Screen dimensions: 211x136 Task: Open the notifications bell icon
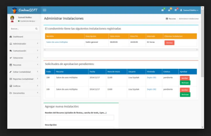click(x=169, y=10)
